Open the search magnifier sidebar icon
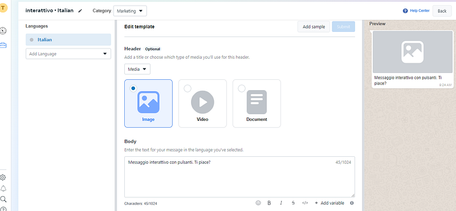 click(3, 199)
